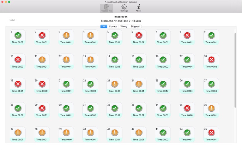Image resolution: width=242 pixels, height=151 pixels.
Task: Select question 37 orange exclamation tile
Action: pos(18,134)
